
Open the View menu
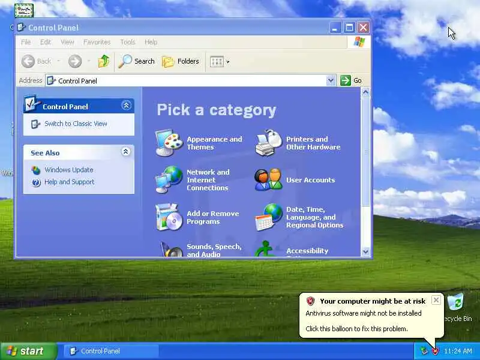(67, 42)
